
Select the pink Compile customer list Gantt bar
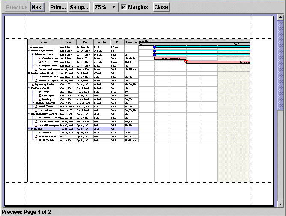(170, 58)
